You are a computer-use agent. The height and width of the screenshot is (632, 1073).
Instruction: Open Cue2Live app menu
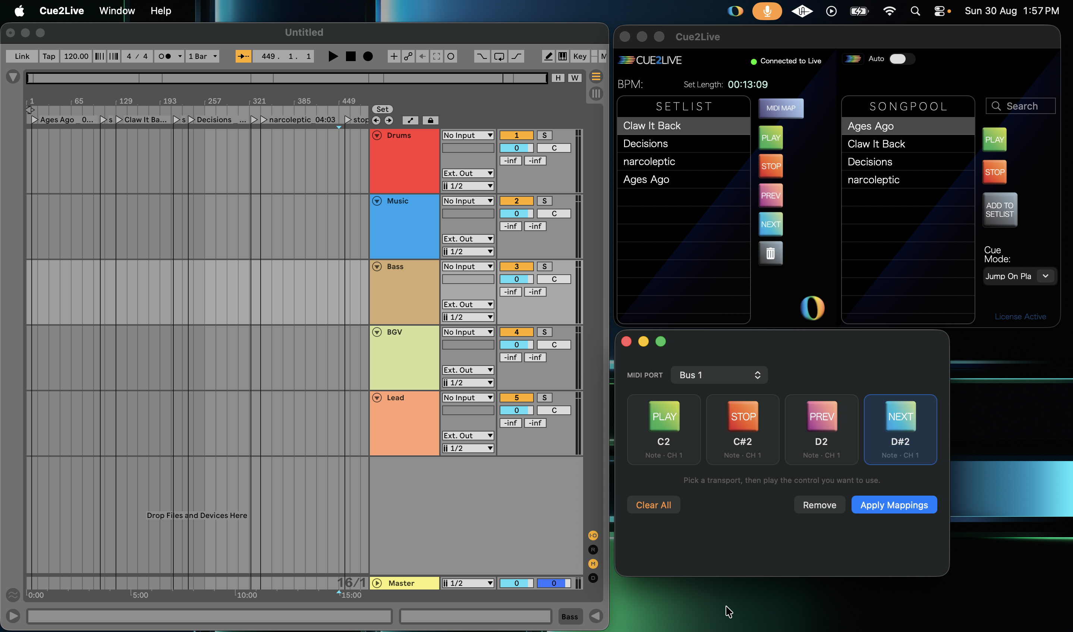point(62,11)
